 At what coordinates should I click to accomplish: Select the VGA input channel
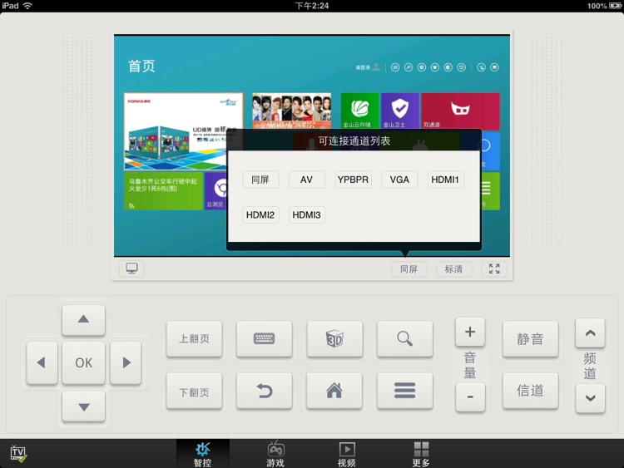[x=399, y=180]
